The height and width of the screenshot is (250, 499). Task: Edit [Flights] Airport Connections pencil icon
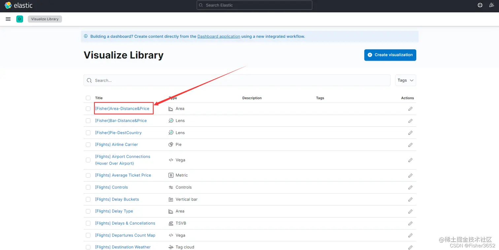pos(410,160)
